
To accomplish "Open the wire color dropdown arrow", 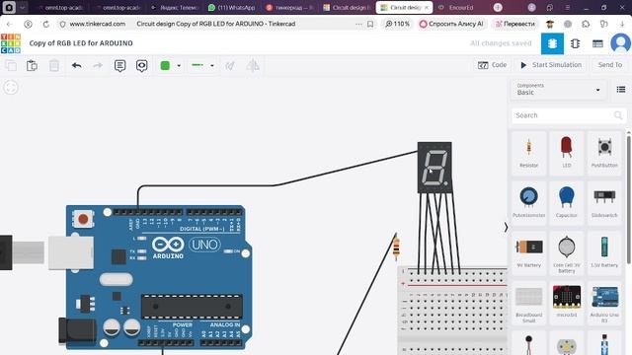I will pos(179,66).
